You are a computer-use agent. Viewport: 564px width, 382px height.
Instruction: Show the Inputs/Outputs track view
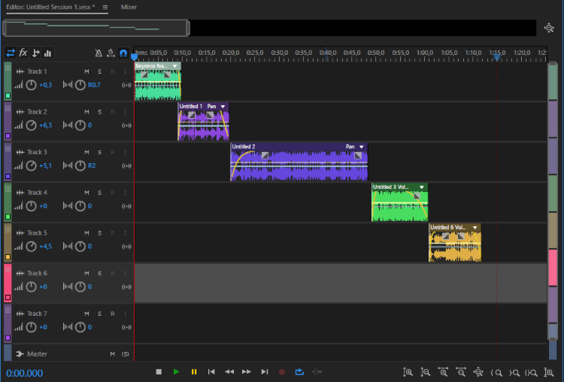(x=11, y=53)
